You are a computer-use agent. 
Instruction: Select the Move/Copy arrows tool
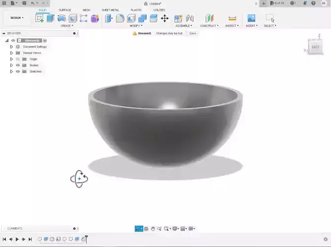coord(165,18)
